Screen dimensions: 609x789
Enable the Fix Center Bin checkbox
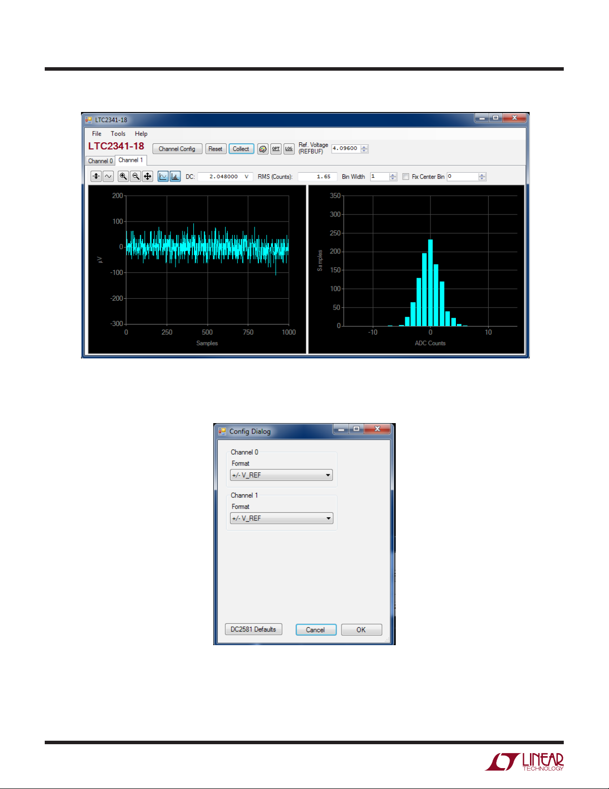pos(406,177)
